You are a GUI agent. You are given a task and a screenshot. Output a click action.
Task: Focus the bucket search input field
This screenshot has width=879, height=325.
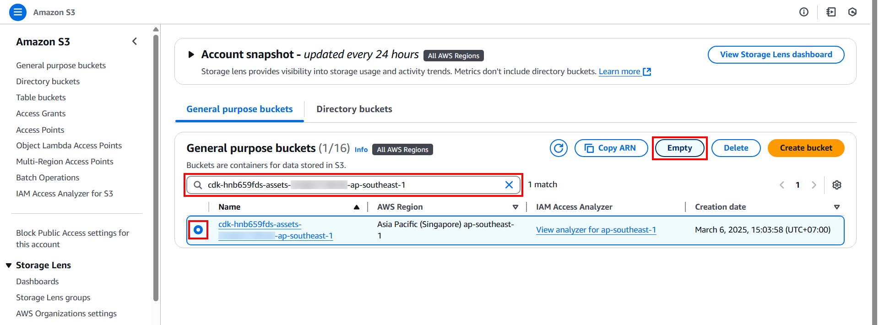(x=353, y=185)
